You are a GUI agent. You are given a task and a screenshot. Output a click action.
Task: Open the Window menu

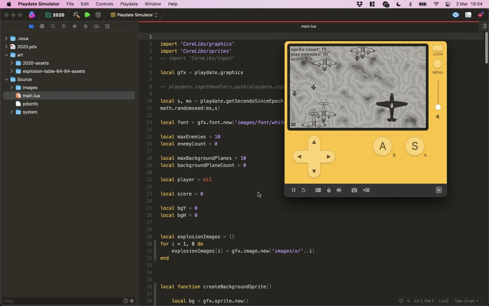[152, 4]
